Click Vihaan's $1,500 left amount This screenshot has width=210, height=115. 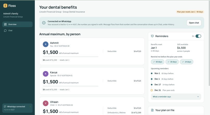[x=50, y=111]
